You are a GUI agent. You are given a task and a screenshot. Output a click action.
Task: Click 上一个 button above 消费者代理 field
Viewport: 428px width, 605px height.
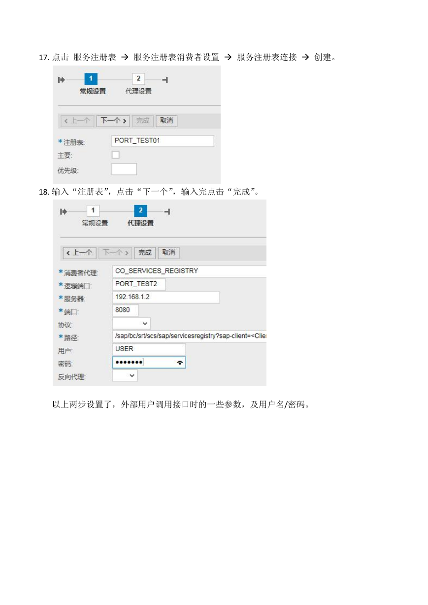click(x=79, y=253)
